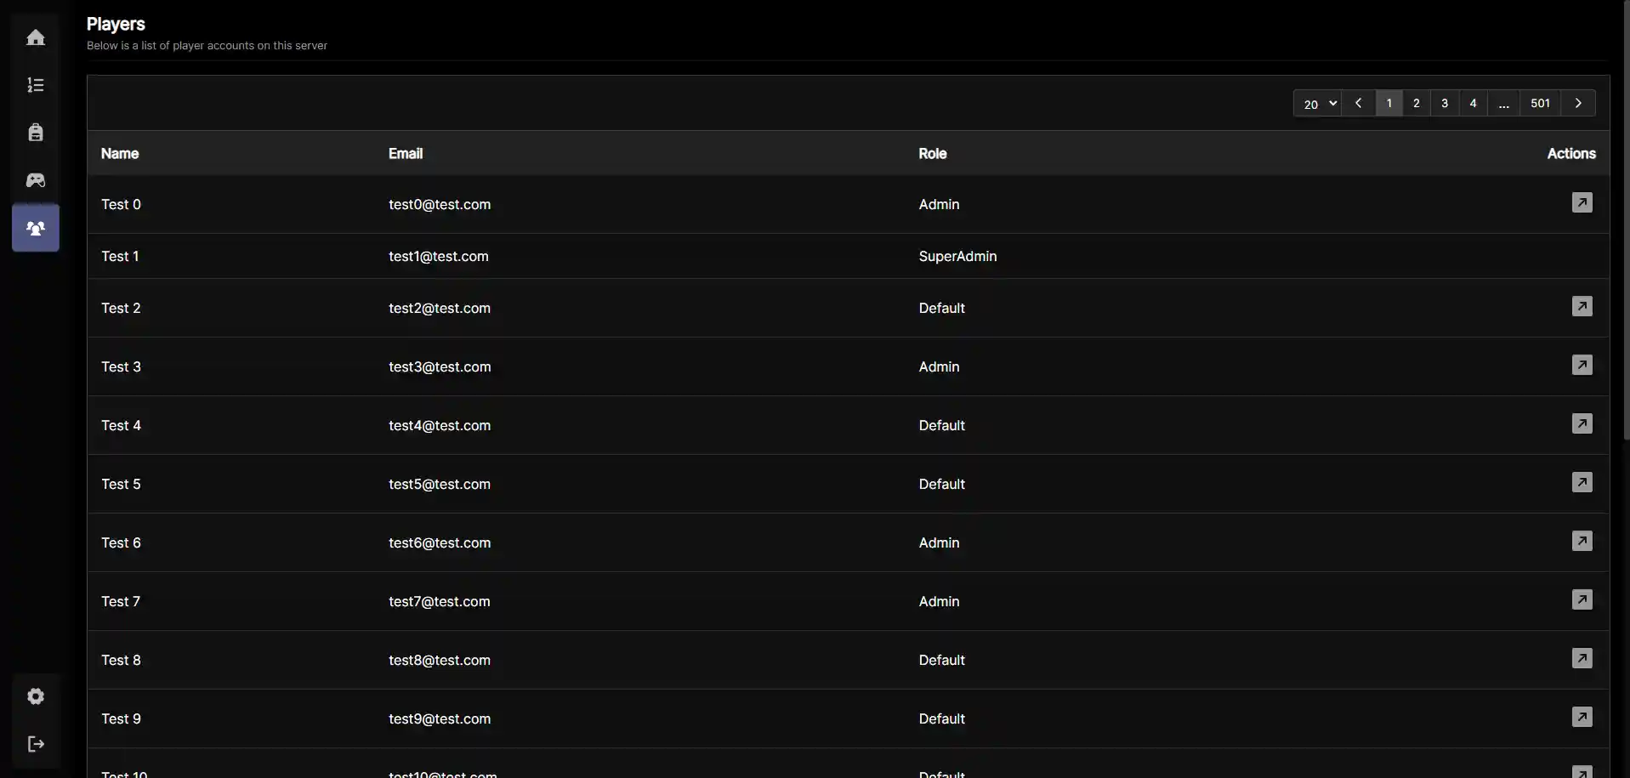
Task: Click the action arrow for Test 7
Action: point(1582,599)
